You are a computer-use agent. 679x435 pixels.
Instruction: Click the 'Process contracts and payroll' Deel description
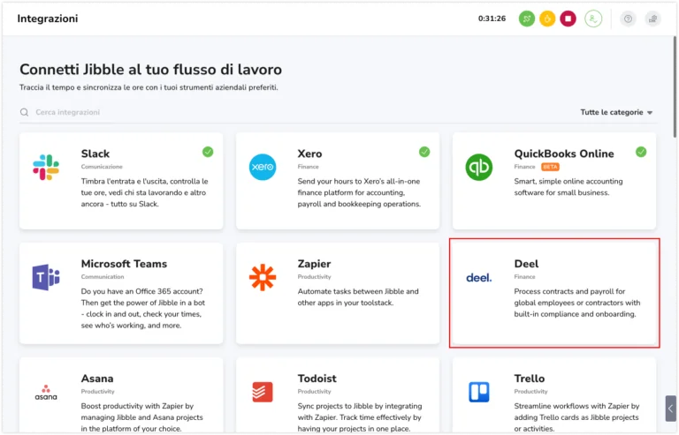pos(576,303)
